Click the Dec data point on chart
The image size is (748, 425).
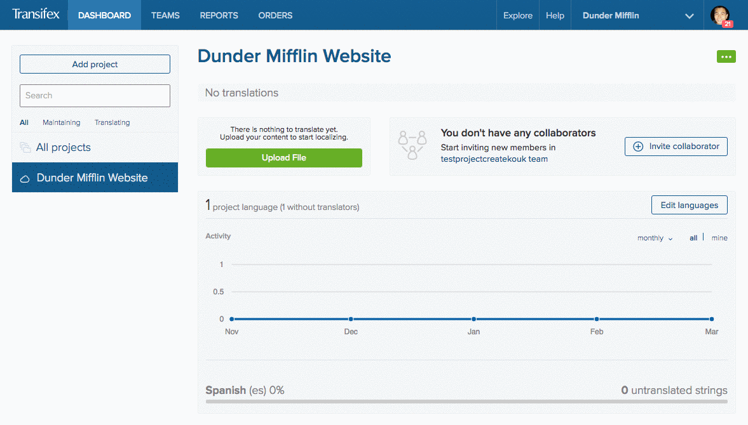(x=351, y=319)
